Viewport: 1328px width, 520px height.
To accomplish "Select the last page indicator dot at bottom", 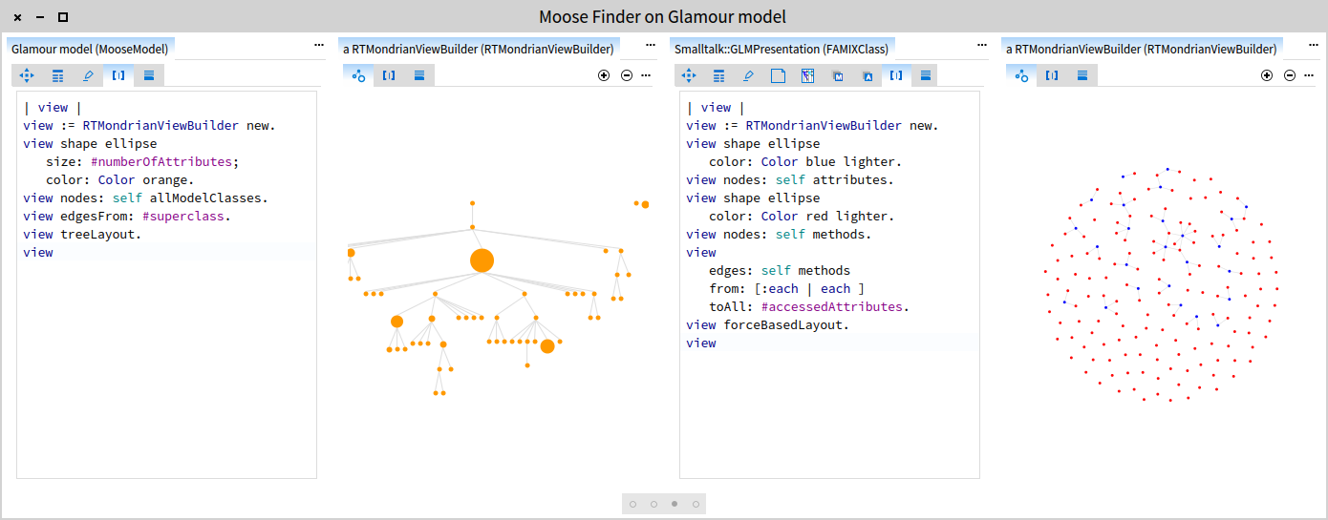I will tap(696, 504).
